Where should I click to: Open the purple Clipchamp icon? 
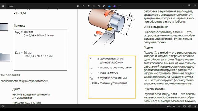tap(114, 6)
